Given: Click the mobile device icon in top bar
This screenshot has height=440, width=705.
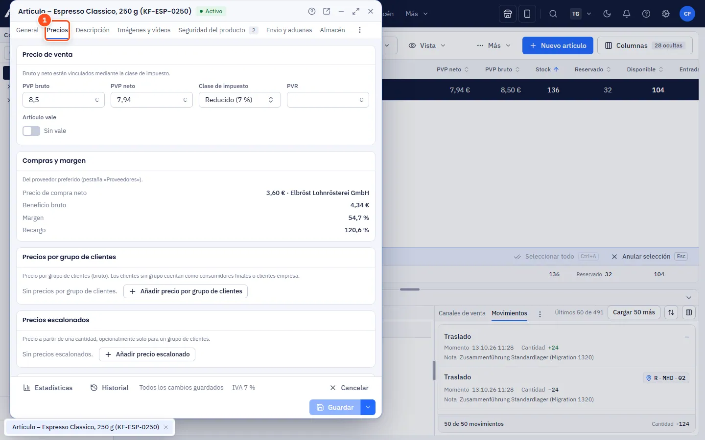Looking at the screenshot, I should coord(527,14).
